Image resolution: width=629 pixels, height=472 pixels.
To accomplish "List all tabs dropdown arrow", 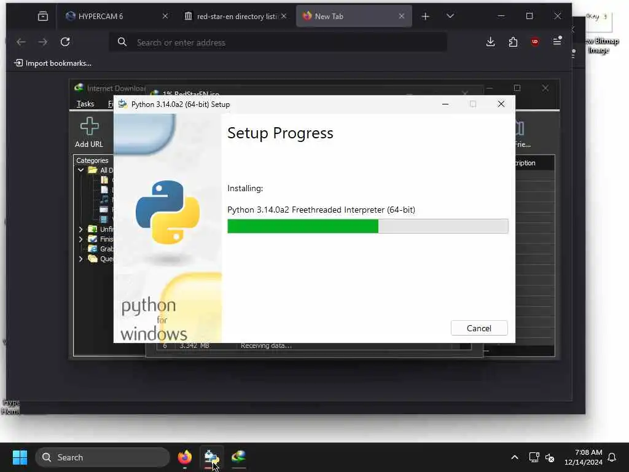I will (x=450, y=16).
